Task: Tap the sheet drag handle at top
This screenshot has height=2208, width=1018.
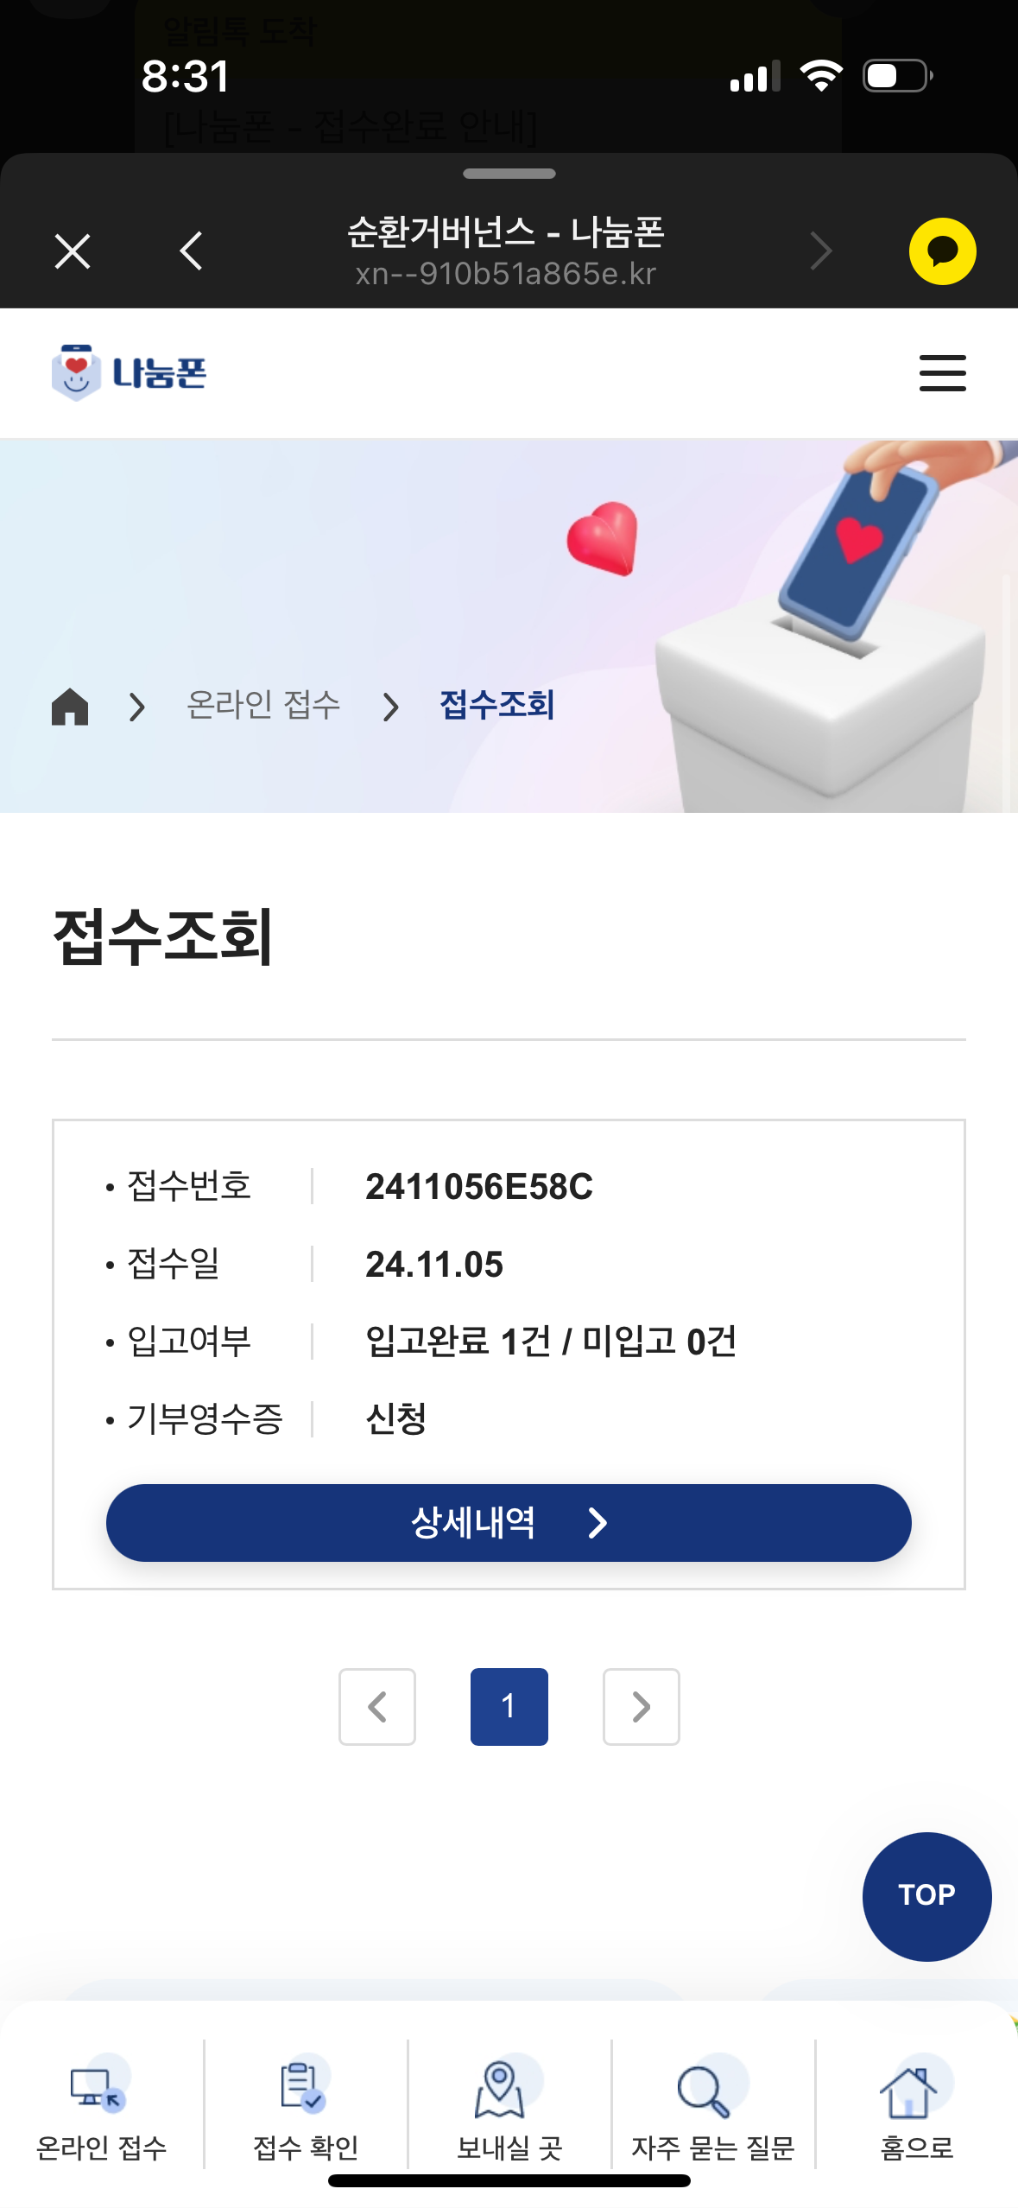Action: [509, 174]
